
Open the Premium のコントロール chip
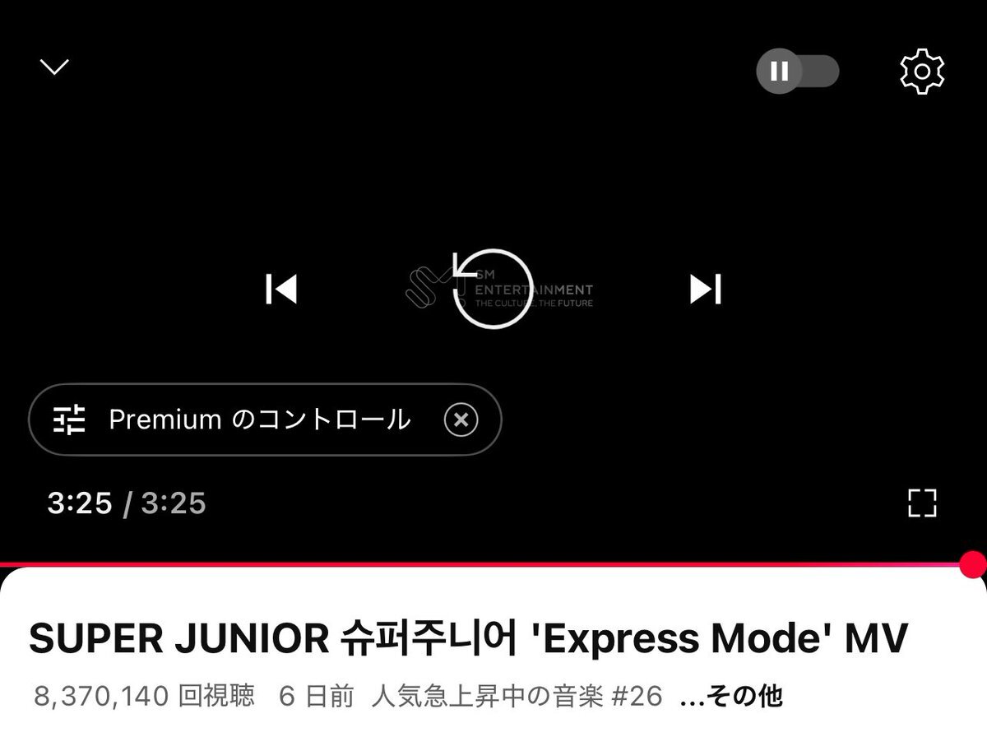pos(265,419)
